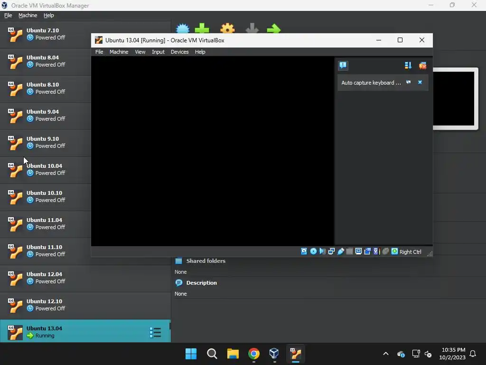Click the display monitor indicator in VM status bar
The image size is (486, 365).
click(358, 251)
